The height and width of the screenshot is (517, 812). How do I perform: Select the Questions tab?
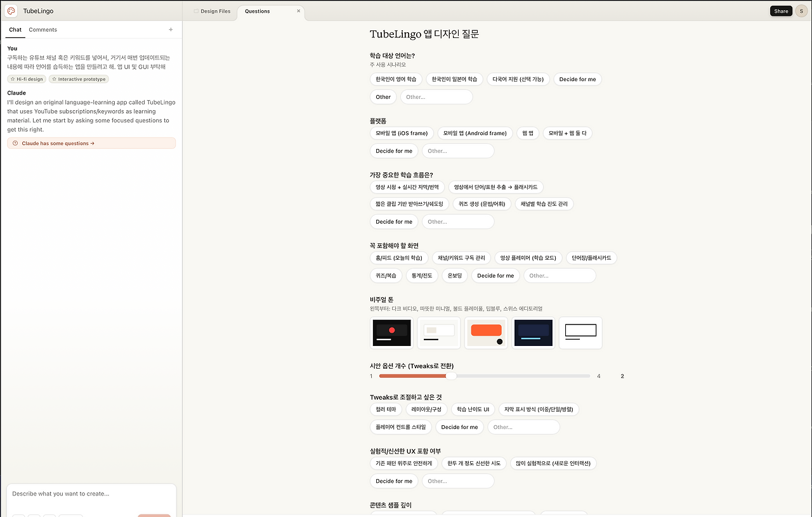tap(258, 11)
